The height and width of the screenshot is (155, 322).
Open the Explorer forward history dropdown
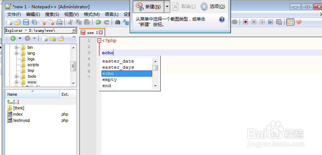coord(34,38)
